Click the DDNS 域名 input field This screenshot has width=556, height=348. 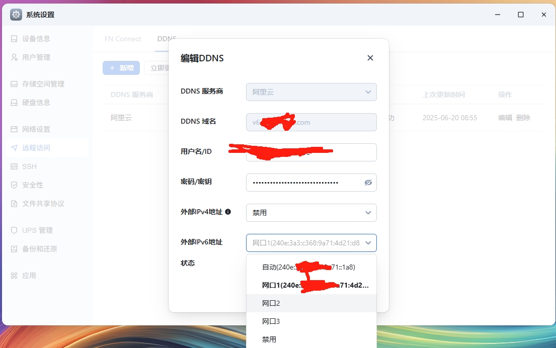point(311,122)
